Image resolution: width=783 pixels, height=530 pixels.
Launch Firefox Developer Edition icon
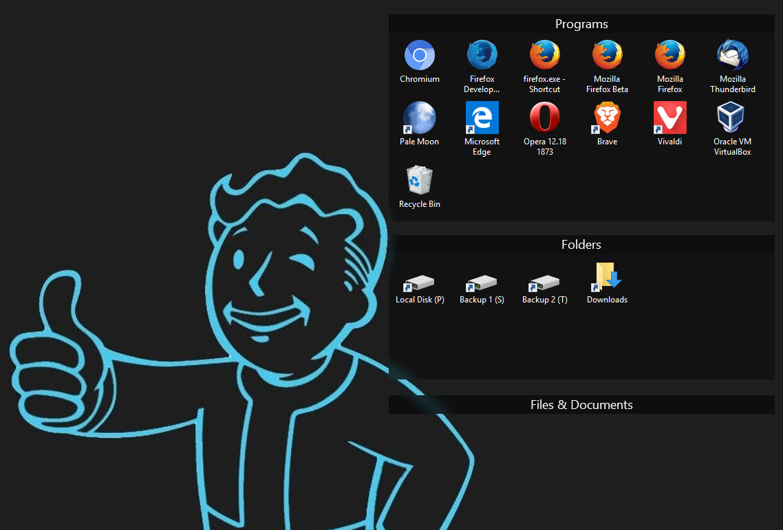[482, 56]
